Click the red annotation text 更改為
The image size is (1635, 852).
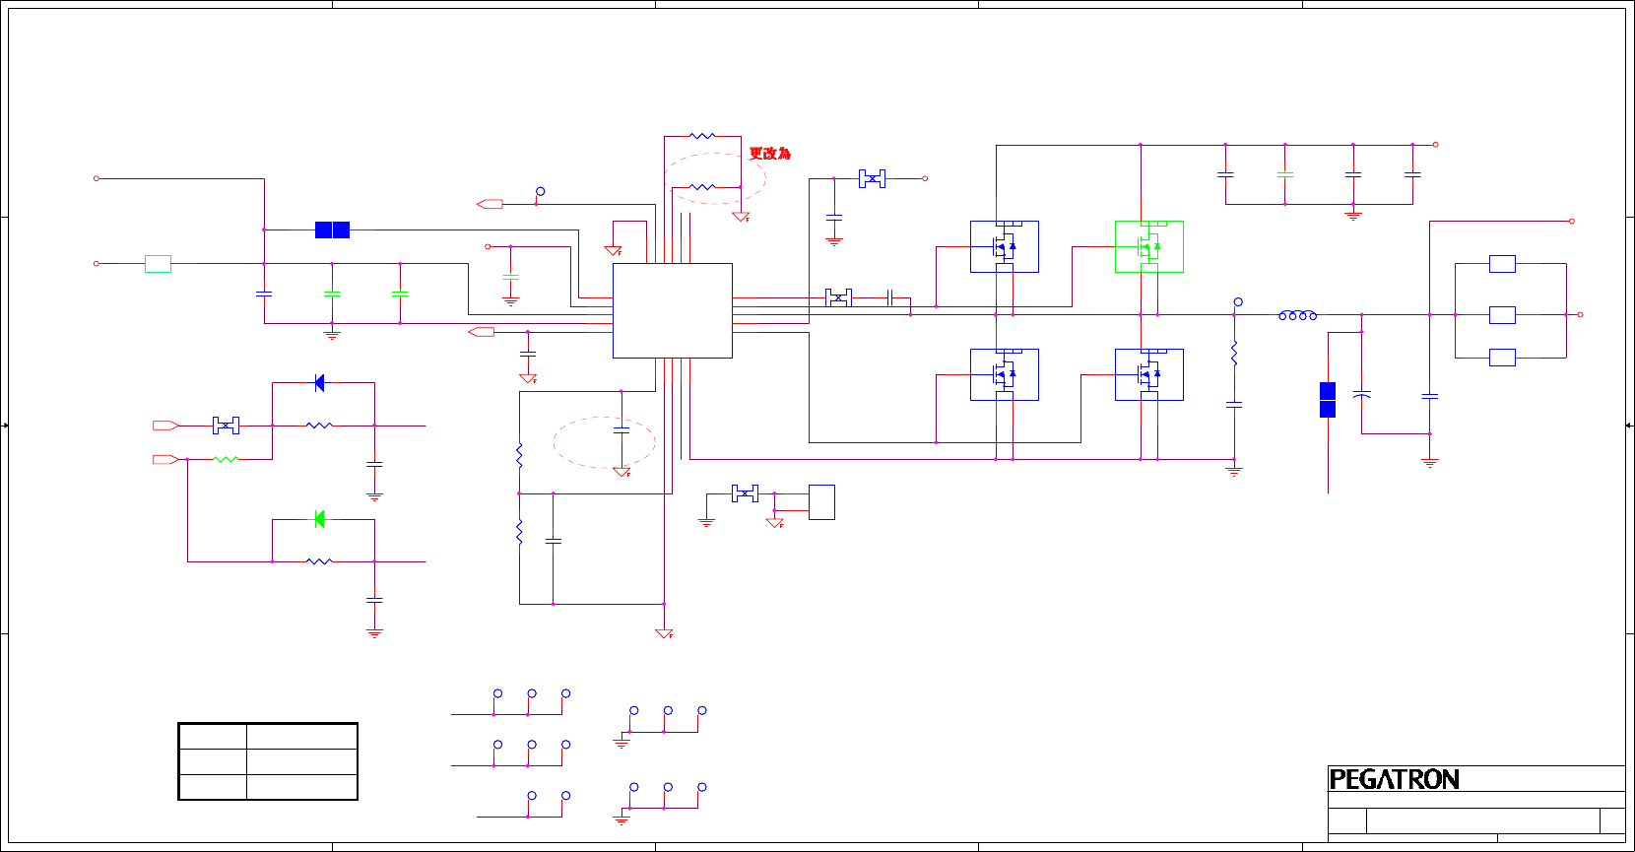coord(770,154)
